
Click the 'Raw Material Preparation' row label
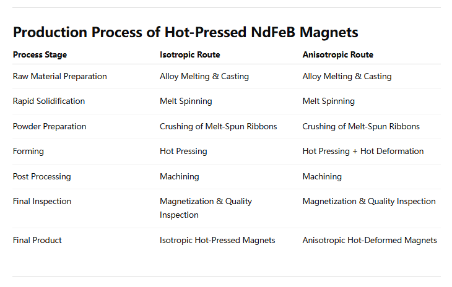click(59, 76)
